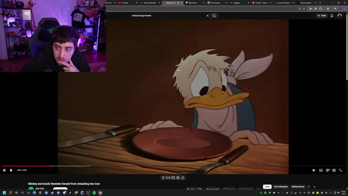Viewport: 348px width, 196px height.
Task: Open YouTube notifications bell
Action: [332, 16]
